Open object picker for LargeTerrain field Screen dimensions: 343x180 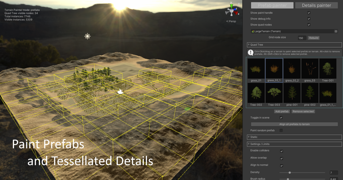tap(336, 31)
